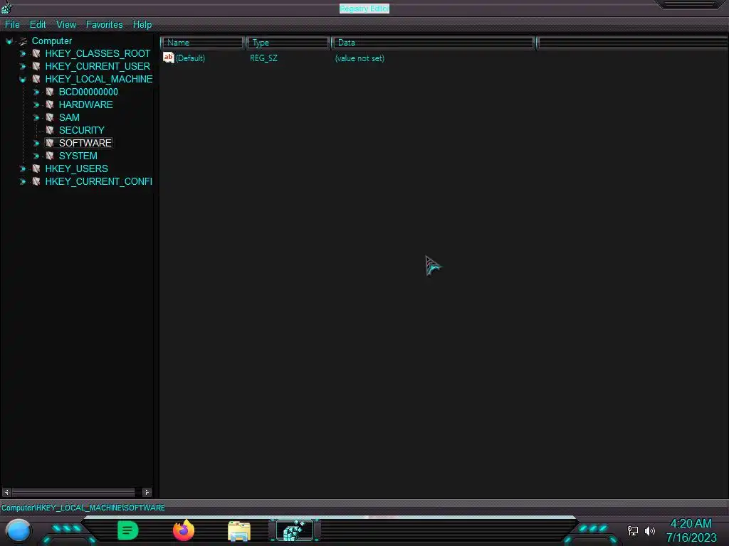Select the Computer tree label
Image resolution: width=729 pixels, height=546 pixels.
pos(51,41)
